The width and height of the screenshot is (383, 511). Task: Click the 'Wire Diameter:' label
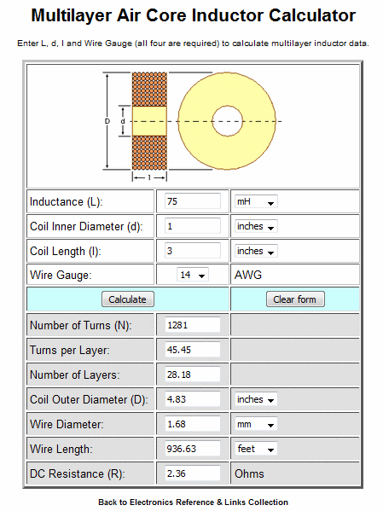pyautogui.click(x=67, y=425)
